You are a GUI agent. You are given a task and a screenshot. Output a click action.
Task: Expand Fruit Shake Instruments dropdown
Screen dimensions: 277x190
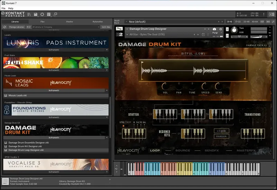[107, 70]
